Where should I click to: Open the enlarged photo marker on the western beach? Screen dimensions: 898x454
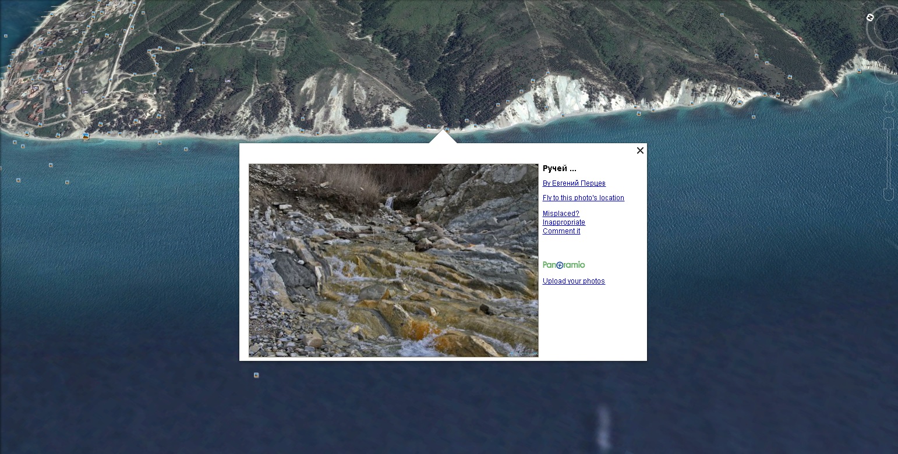tap(86, 136)
